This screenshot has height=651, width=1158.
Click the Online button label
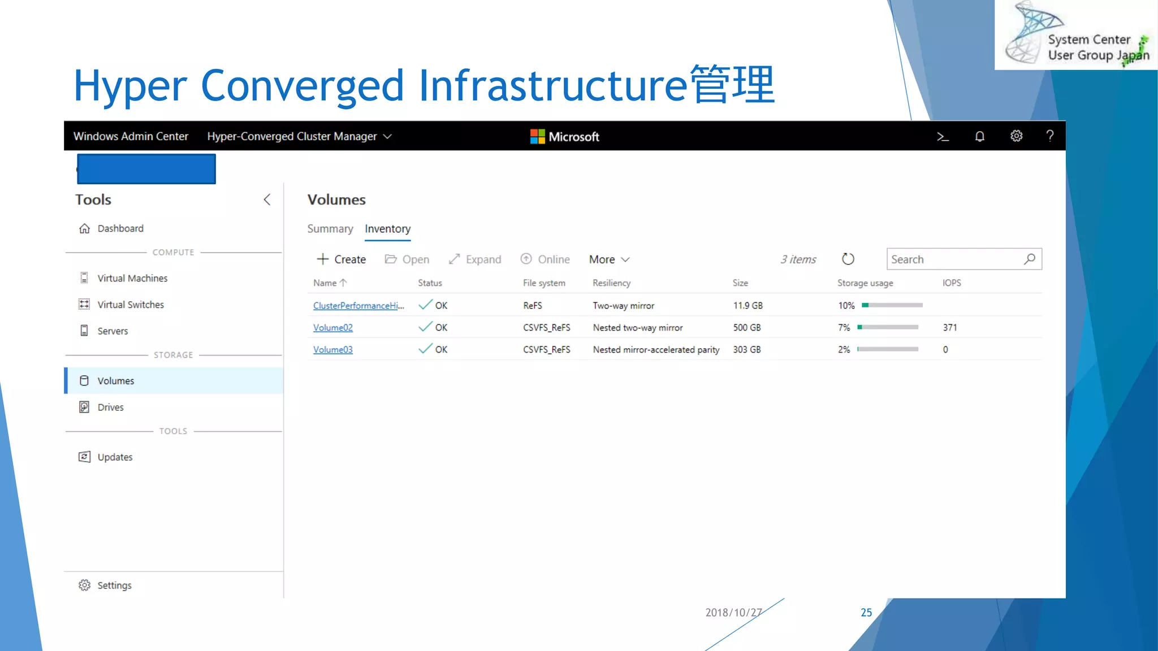pos(554,259)
